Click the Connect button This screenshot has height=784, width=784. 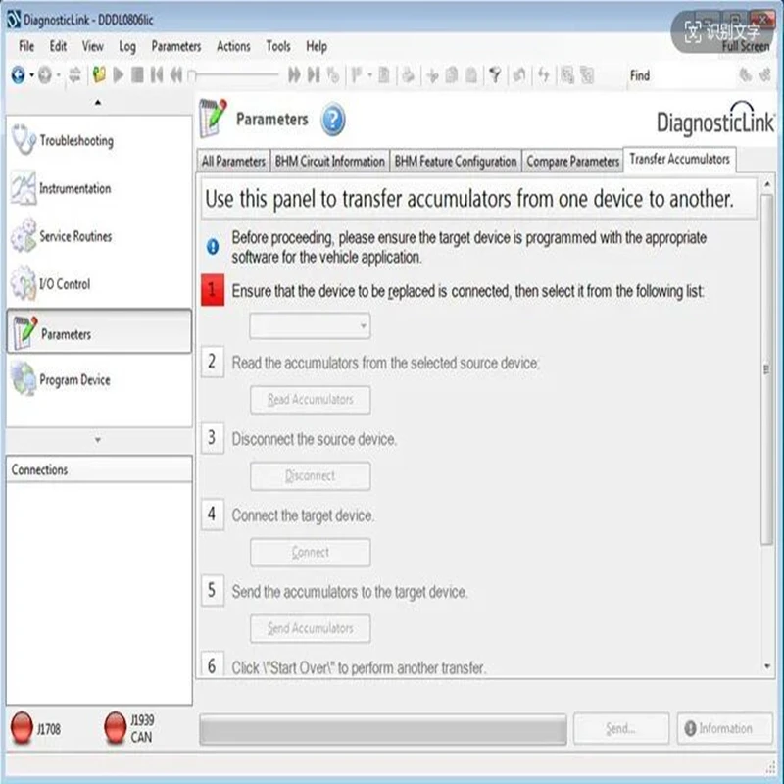click(310, 553)
